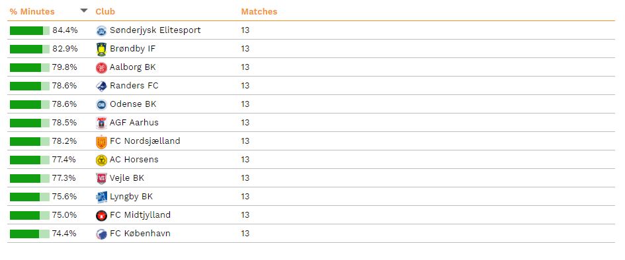Viewport: 625px width, 260px height.
Task: Click the Aalborg BK club crest
Action: (101, 67)
